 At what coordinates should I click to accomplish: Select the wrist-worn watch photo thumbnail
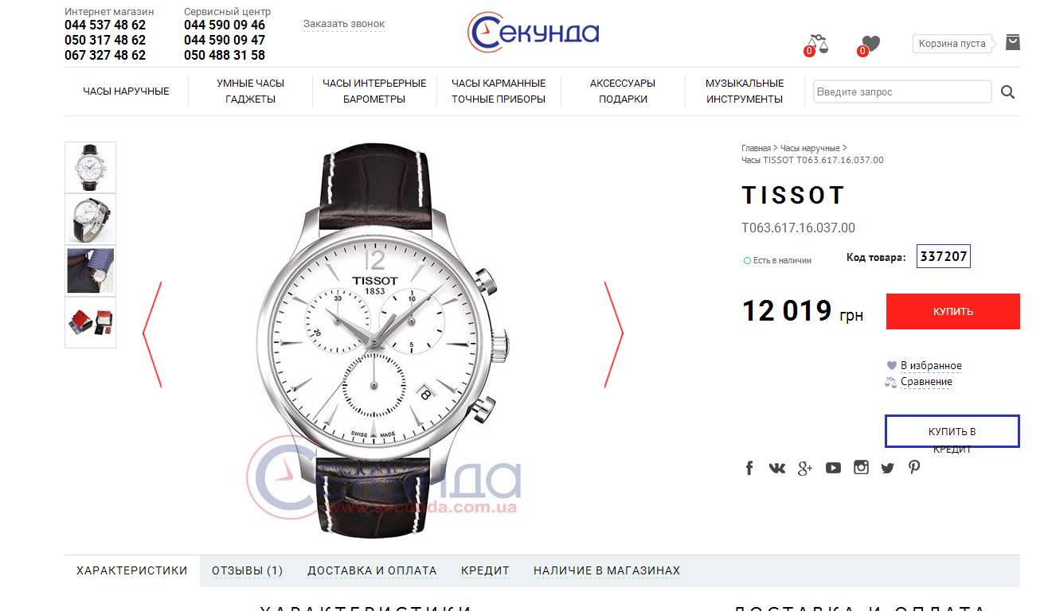90,270
